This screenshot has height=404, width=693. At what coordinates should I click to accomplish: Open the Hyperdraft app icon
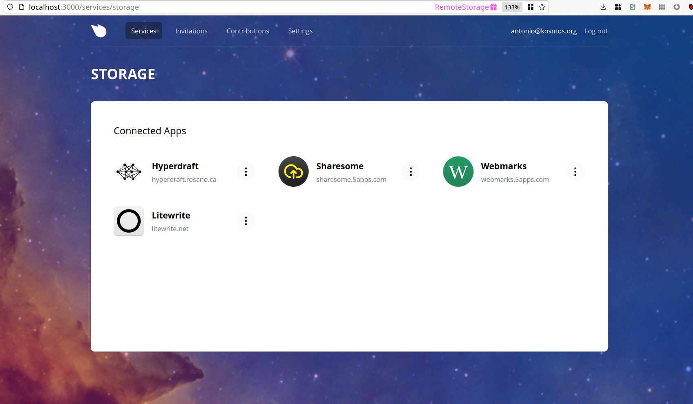click(x=129, y=172)
